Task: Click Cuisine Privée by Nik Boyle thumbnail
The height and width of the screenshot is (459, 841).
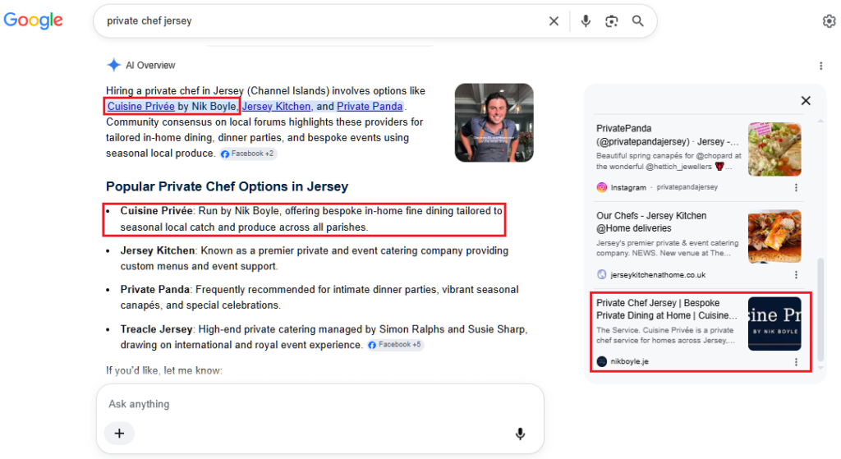Action: point(774,324)
